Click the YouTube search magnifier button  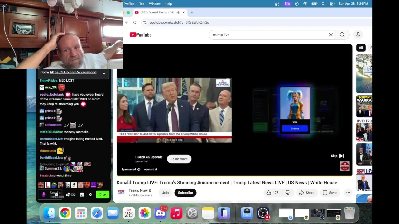(x=342, y=35)
